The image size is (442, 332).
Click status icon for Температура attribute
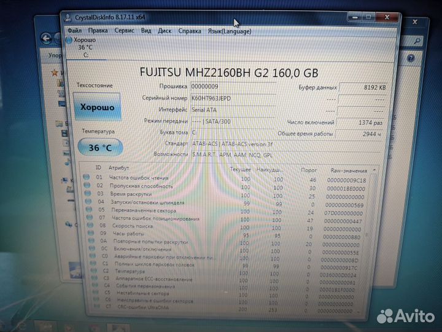[x=94, y=271]
